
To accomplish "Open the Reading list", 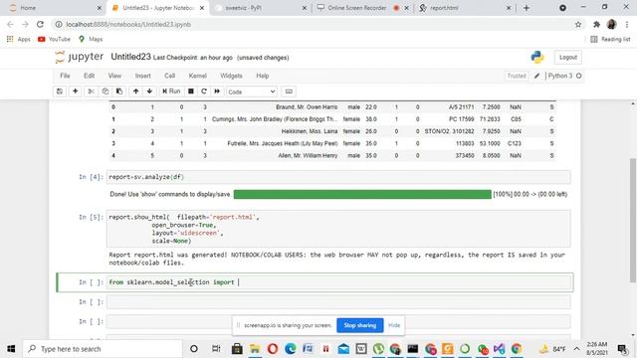I will coord(610,39).
